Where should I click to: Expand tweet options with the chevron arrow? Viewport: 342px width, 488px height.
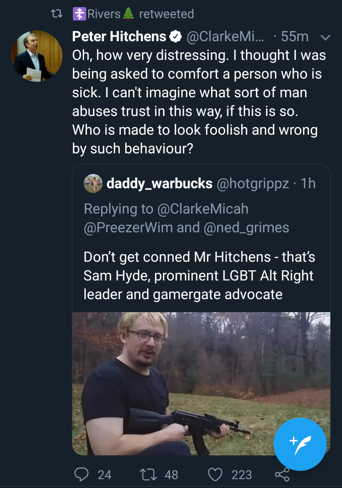325,38
